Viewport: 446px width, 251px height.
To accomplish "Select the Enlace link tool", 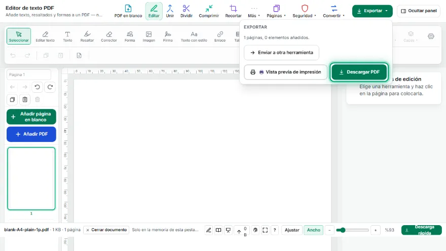I will [220, 37].
